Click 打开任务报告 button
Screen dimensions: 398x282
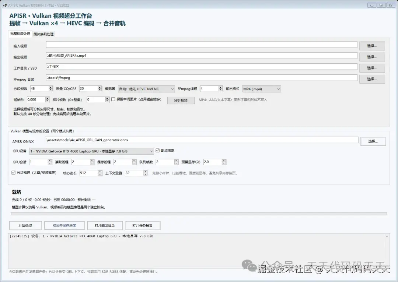(x=142, y=225)
